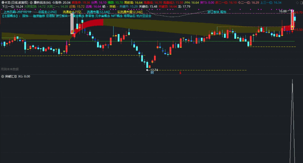Click the 远高: 16.64 value

coord(93,7)
